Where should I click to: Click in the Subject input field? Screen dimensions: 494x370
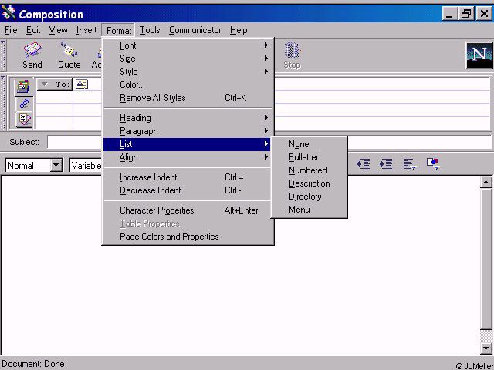point(269,142)
